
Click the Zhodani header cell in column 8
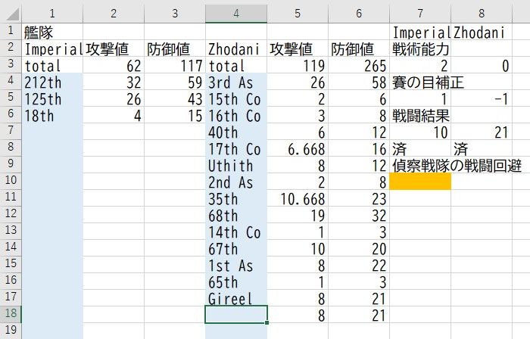coord(482,32)
